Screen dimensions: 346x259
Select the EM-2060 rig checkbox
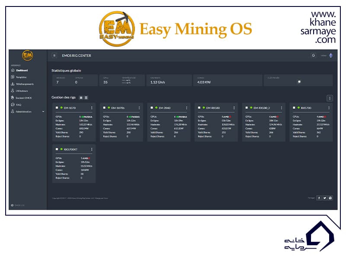point(152,107)
